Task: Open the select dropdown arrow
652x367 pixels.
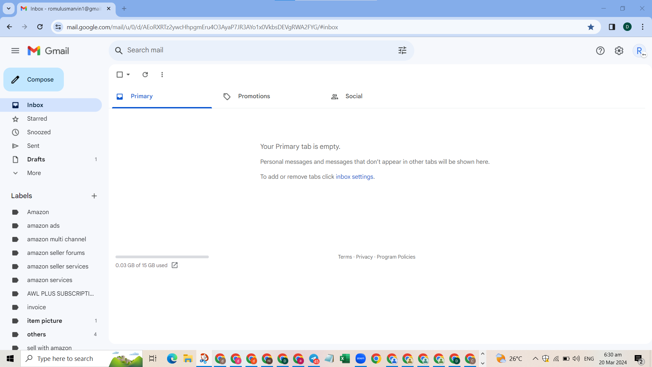Action: coord(128,74)
